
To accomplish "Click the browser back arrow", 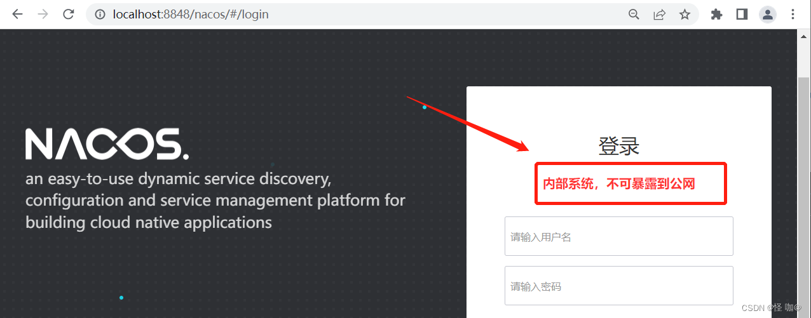I will click(17, 14).
